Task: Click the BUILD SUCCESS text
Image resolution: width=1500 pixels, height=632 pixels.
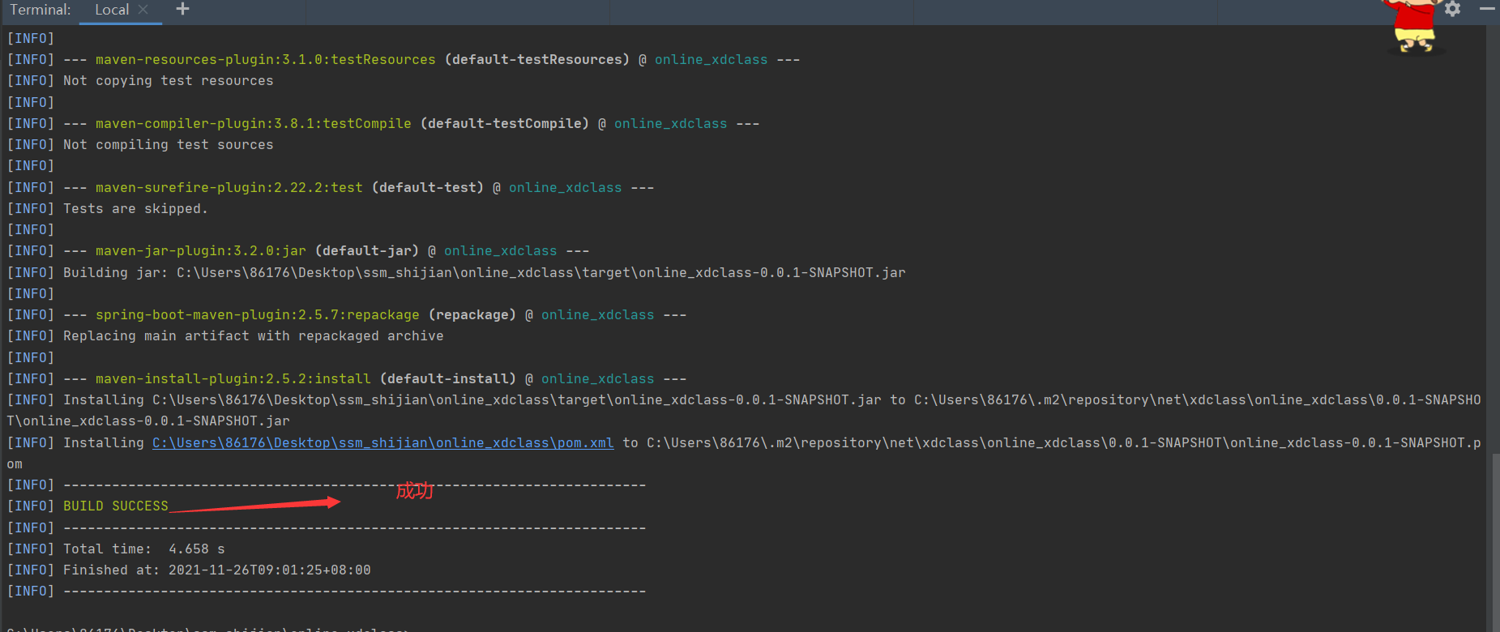Action: click(116, 506)
